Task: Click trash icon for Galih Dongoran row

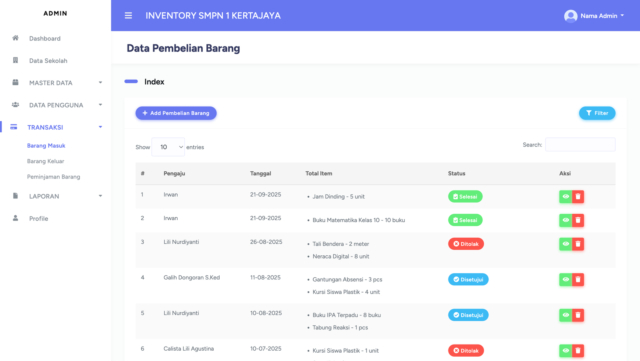Action: click(x=578, y=279)
